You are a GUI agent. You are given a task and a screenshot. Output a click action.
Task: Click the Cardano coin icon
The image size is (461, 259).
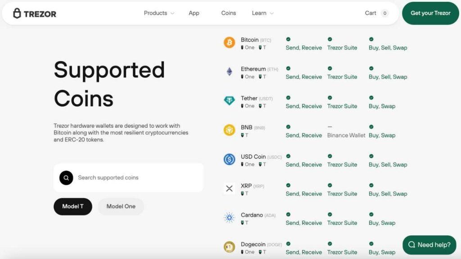229,218
